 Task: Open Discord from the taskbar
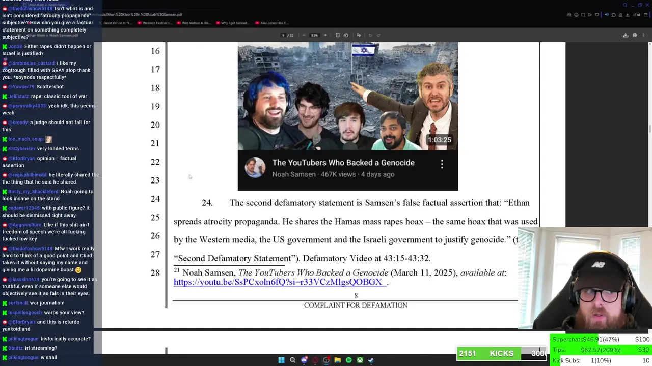point(304,360)
